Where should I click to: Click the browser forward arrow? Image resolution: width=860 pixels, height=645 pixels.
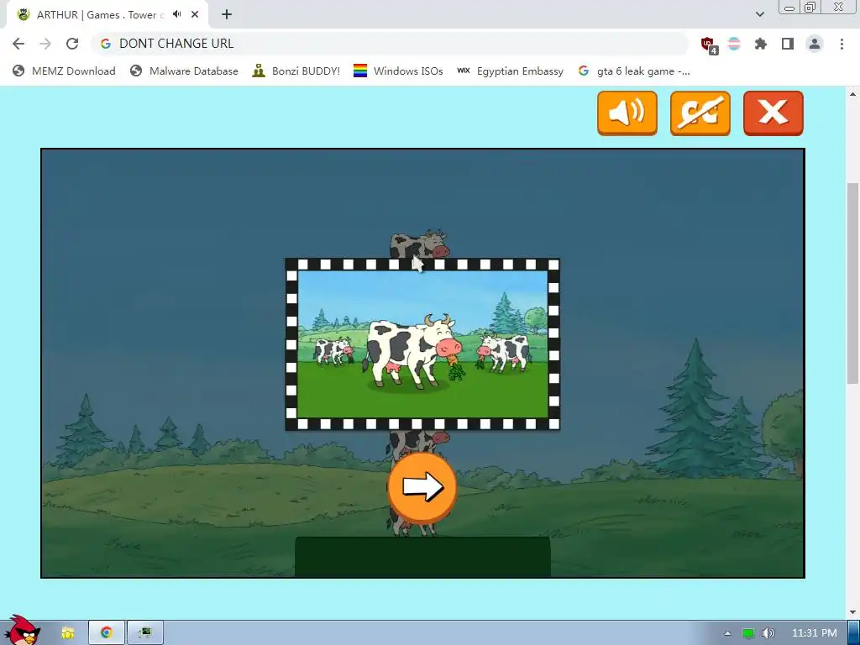pos(45,44)
